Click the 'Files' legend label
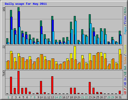Image resolution: width=128 pixels, height=100 pixels. point(125,20)
